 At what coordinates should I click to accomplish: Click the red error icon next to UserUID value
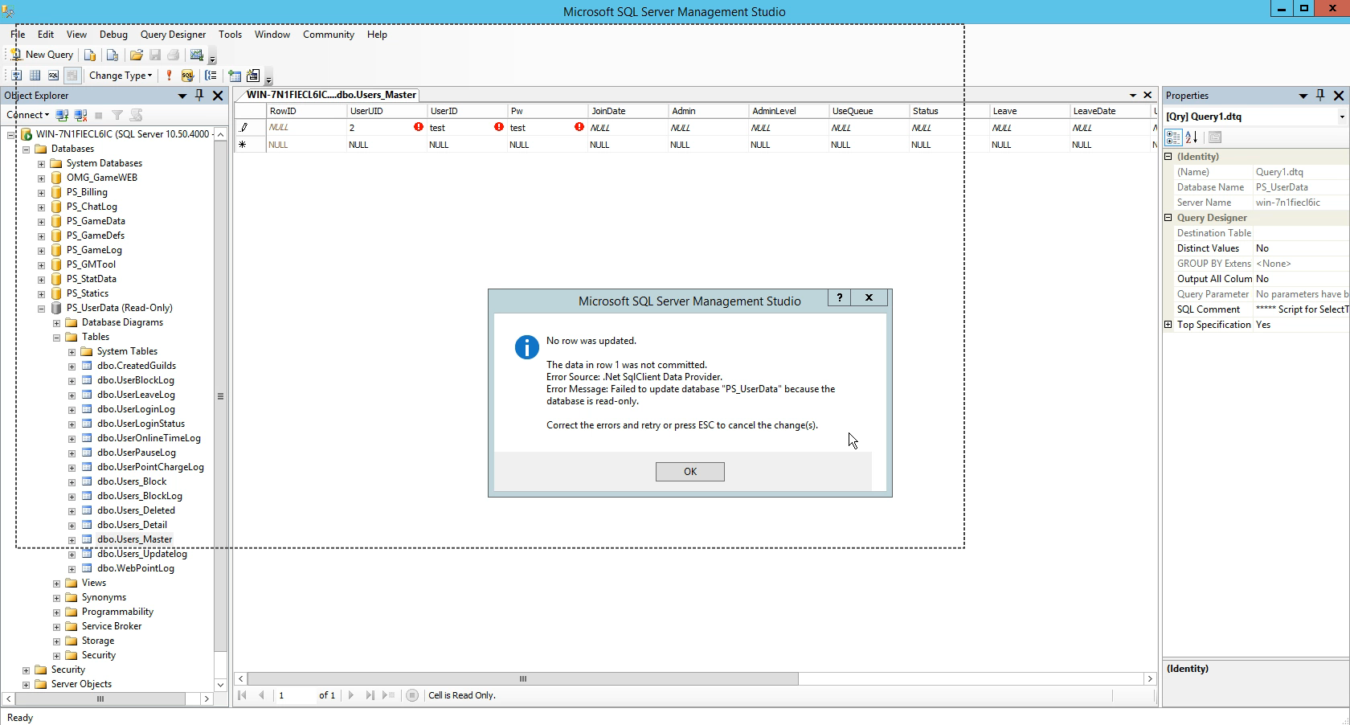[419, 127]
